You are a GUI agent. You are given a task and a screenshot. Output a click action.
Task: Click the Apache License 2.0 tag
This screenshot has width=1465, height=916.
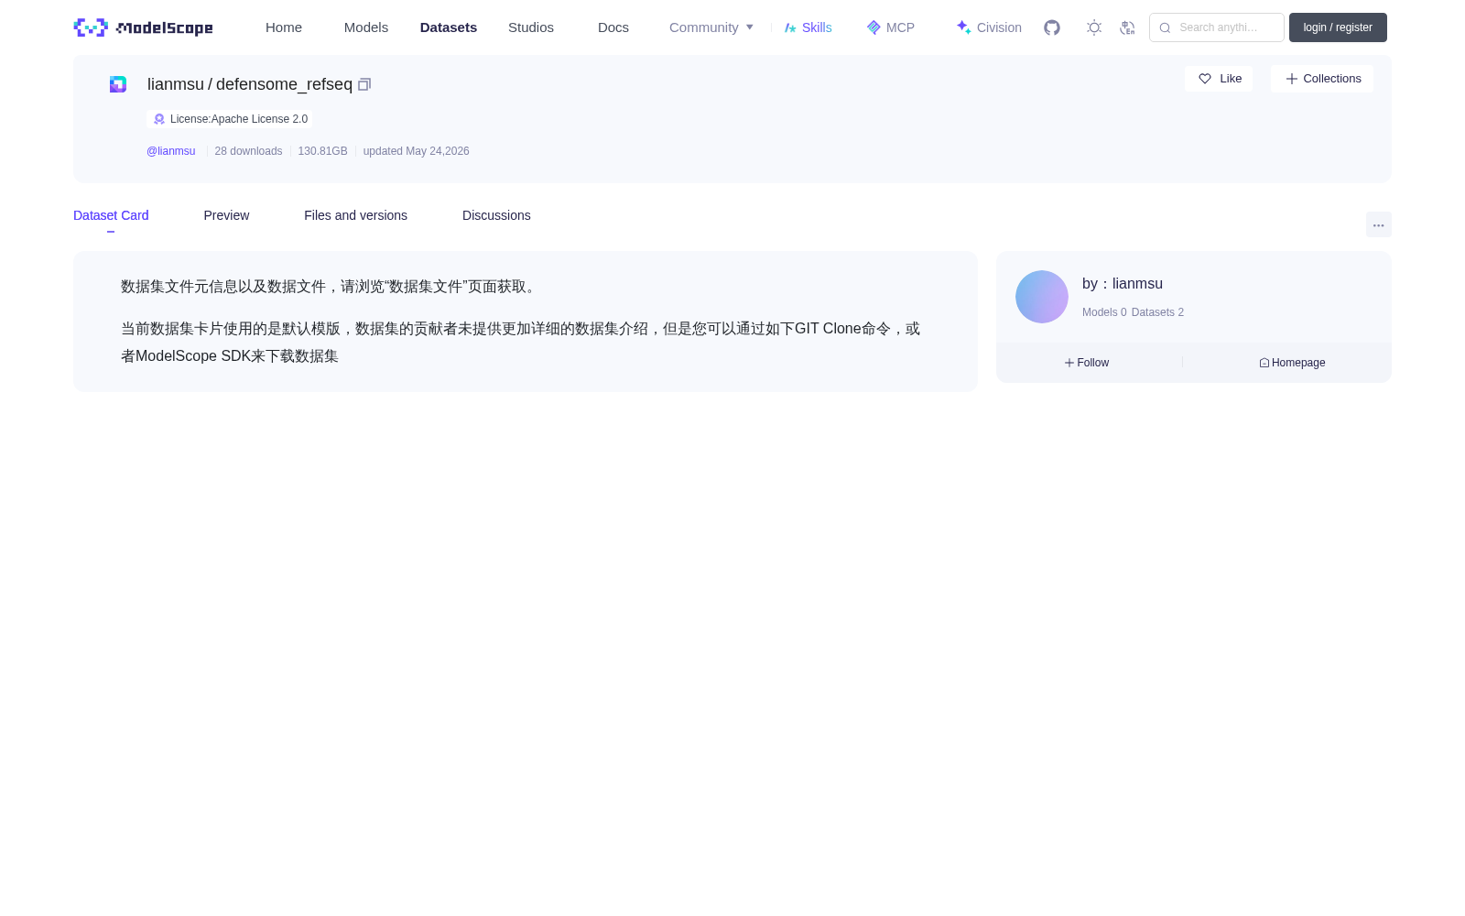point(230,119)
